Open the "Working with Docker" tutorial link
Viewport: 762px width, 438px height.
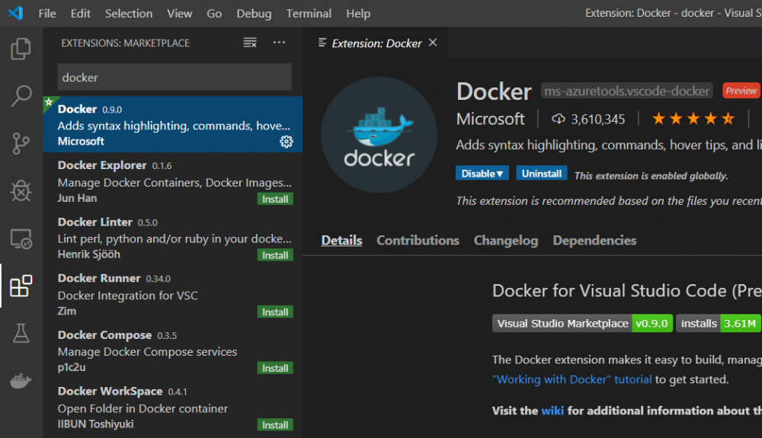pos(571,379)
